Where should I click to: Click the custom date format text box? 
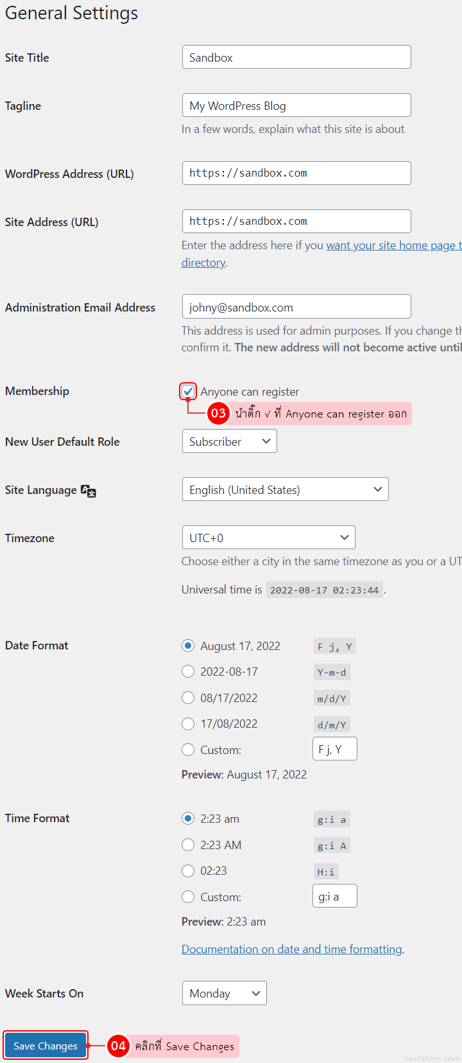pyautogui.click(x=334, y=749)
